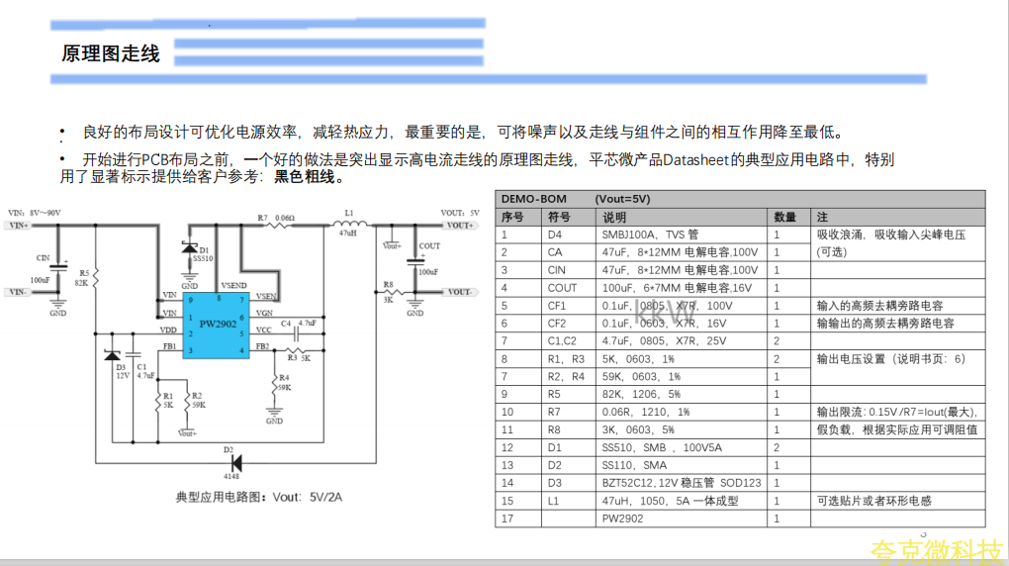Image resolution: width=1009 pixels, height=566 pixels.
Task: Click the R5 82K resistor in schematic
Action: pyautogui.click(x=96, y=278)
